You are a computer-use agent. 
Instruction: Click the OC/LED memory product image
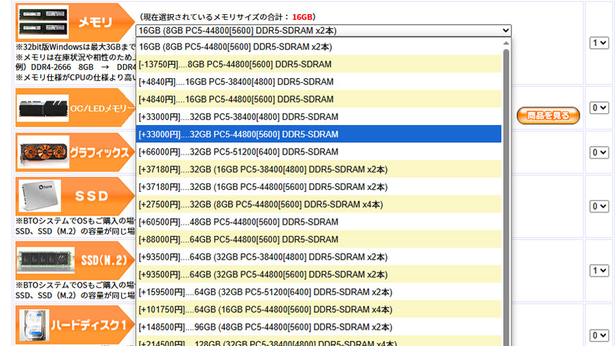click(43, 109)
